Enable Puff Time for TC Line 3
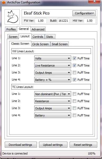 [75, 108]
